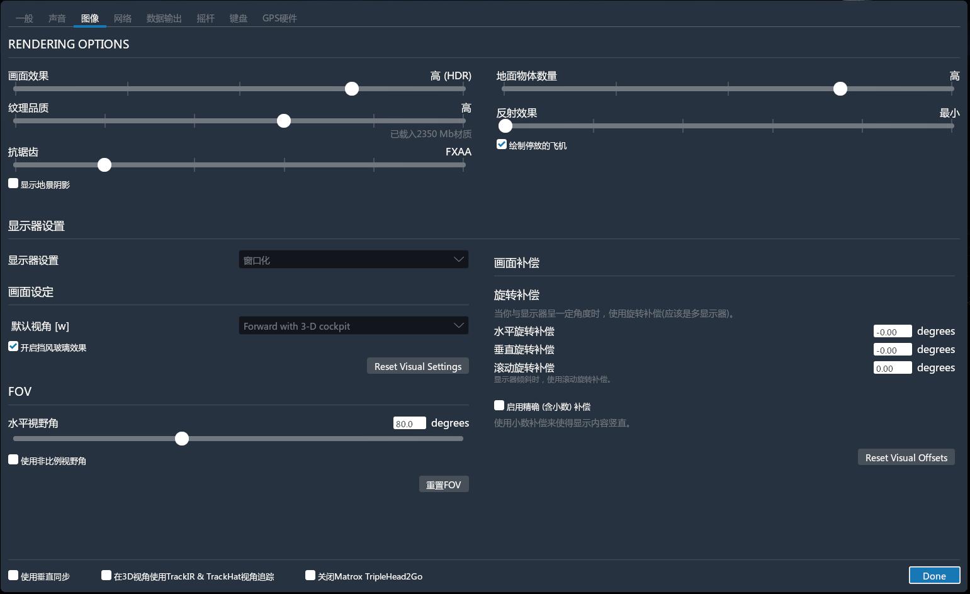The width and height of the screenshot is (970, 594).
Task: Click the Done button
Action: pos(934,576)
